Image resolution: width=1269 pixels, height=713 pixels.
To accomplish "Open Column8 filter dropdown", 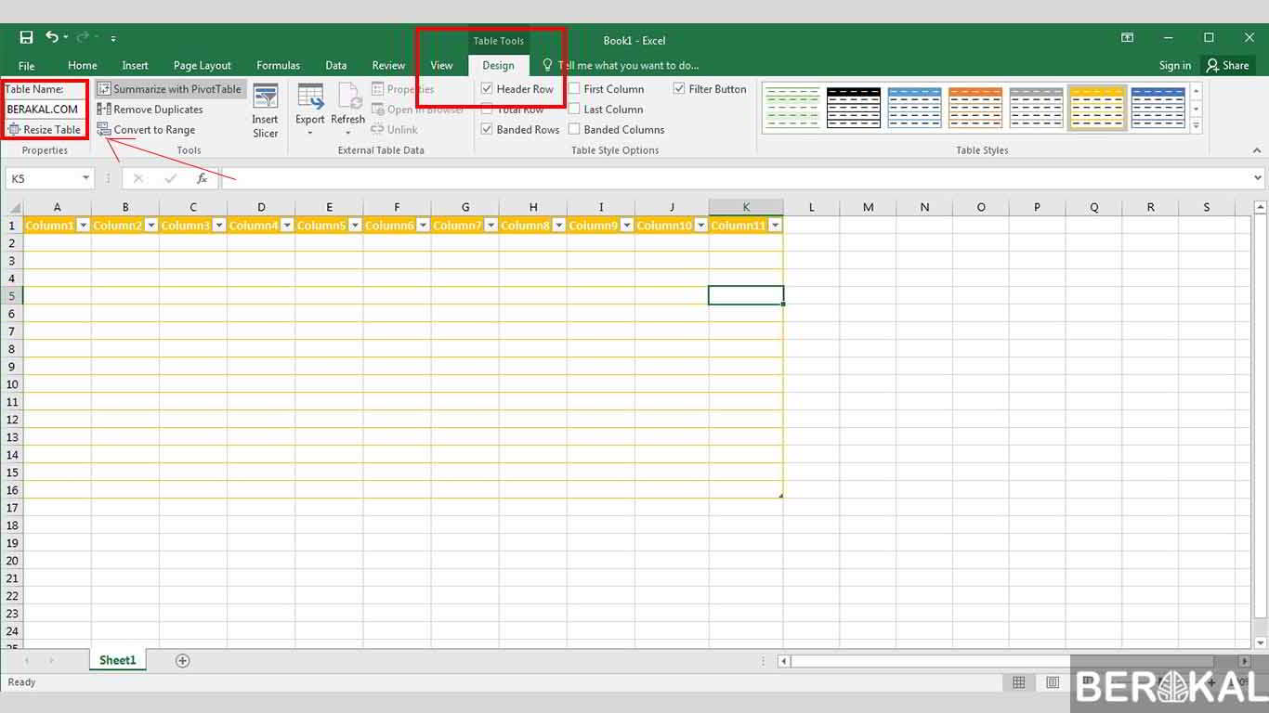I will tap(559, 226).
